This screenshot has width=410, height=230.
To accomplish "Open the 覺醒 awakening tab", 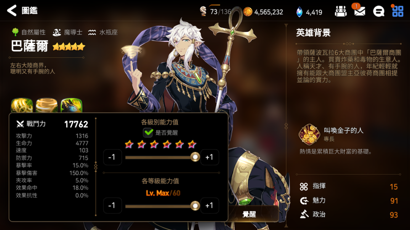I will (x=249, y=214).
